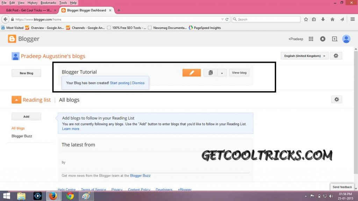Click the View blog button
Image resolution: width=358 pixels, height=201 pixels.
[239, 73]
